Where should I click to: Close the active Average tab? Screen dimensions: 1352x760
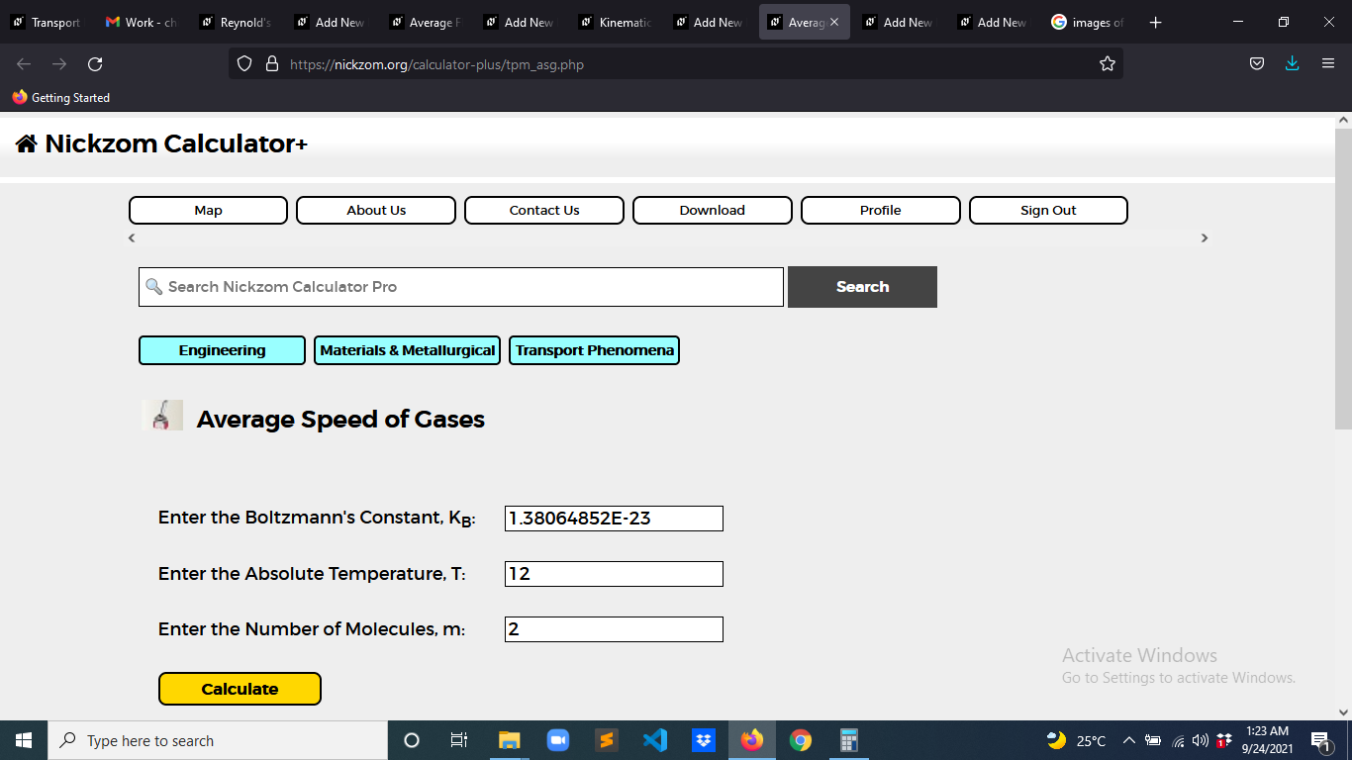click(x=834, y=22)
